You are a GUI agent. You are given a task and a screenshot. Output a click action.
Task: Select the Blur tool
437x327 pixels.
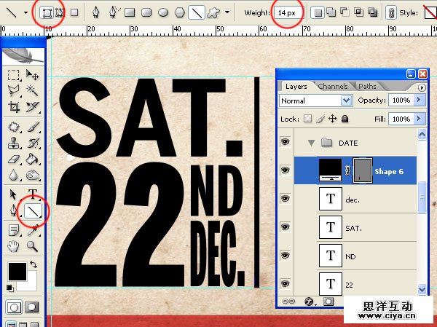click(13, 176)
